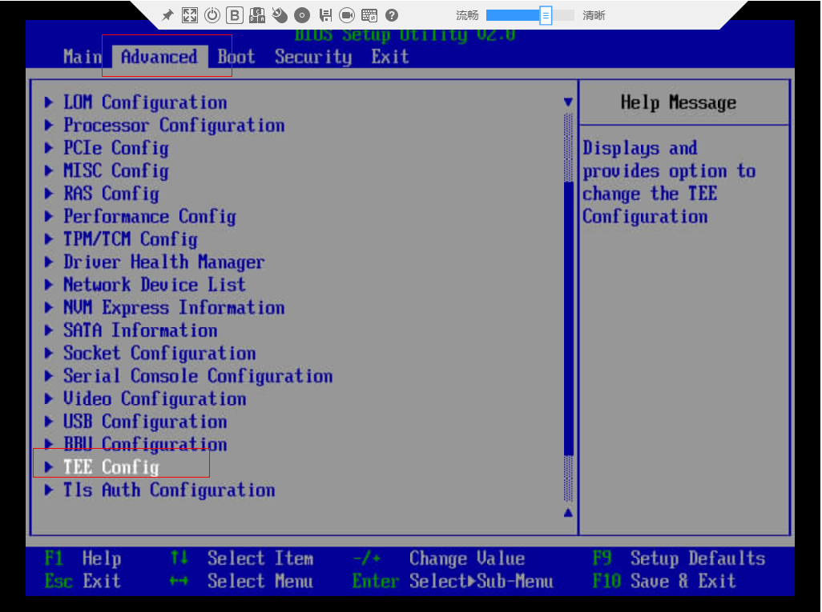
Task: Click the Select Menu hint
Action: 242,581
